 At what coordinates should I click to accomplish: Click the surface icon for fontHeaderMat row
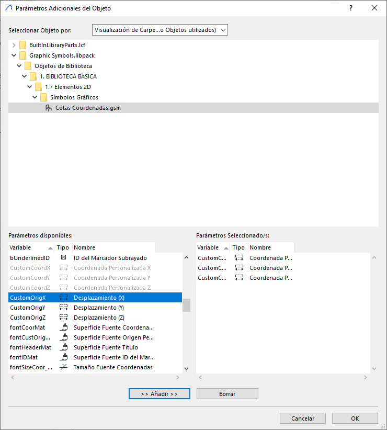63,347
